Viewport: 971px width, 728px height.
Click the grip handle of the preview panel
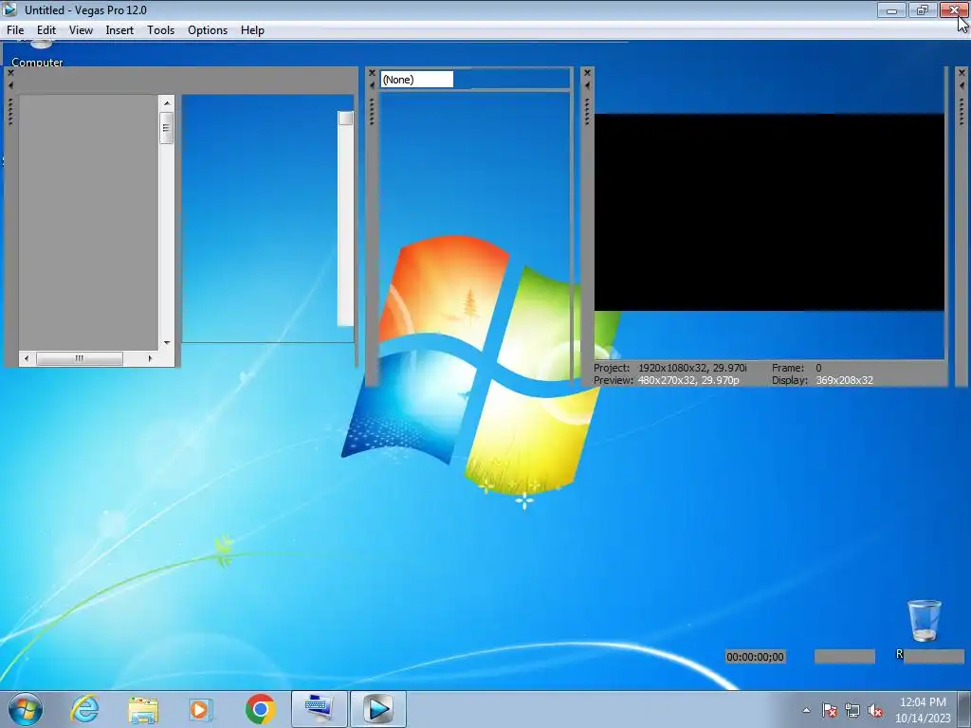pos(588,112)
